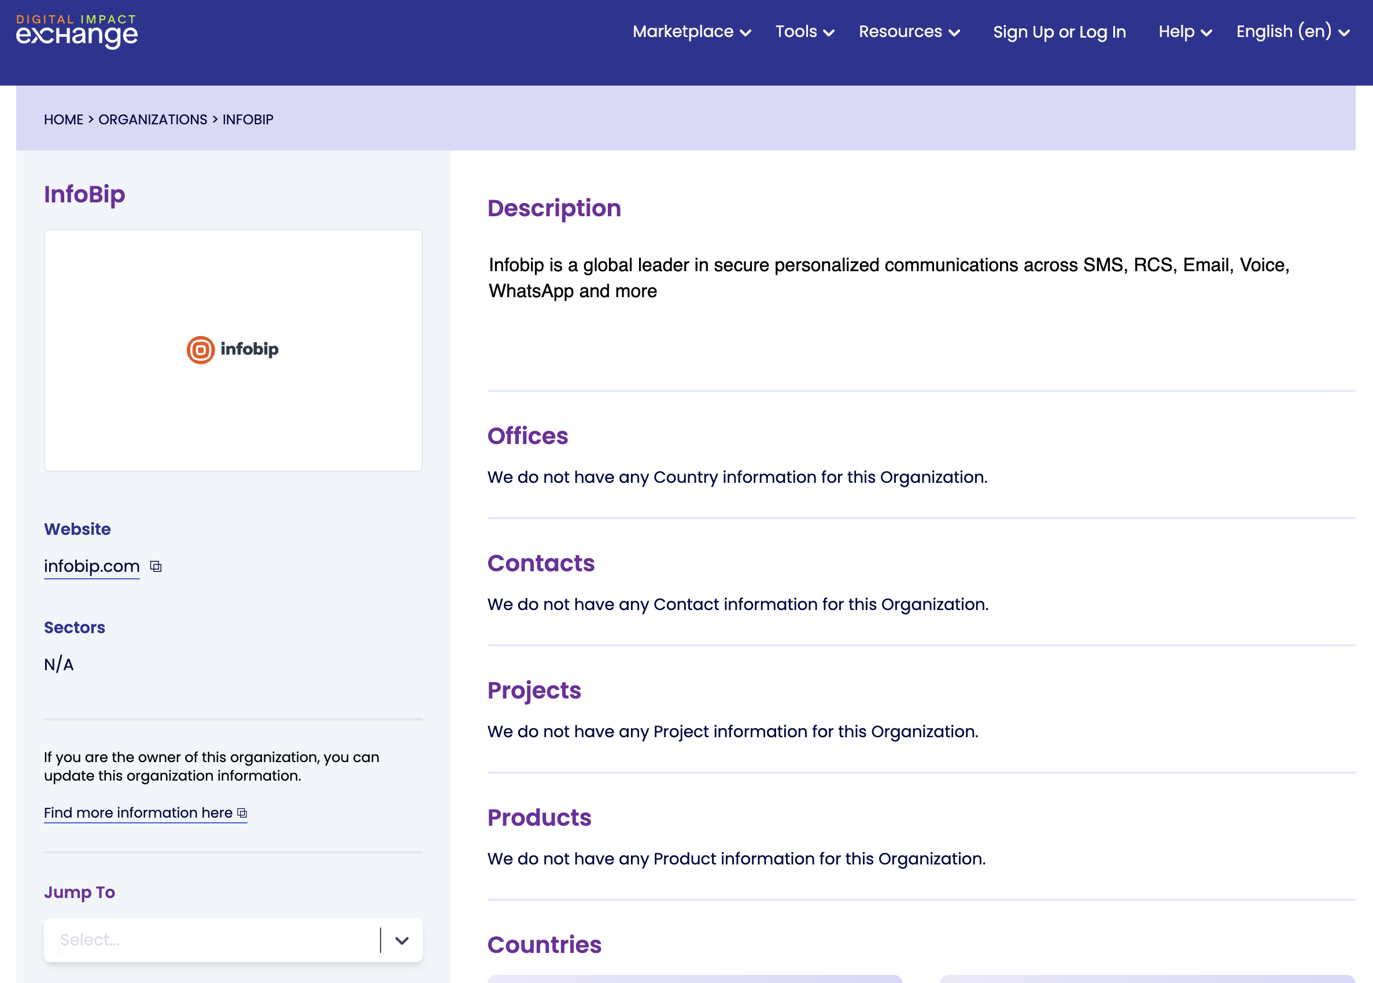Click 'We do not have any Country information' text
Screen dimensions: 1373x983
tap(737, 477)
